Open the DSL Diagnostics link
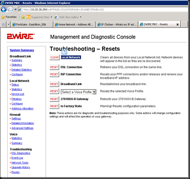 point(21,153)
